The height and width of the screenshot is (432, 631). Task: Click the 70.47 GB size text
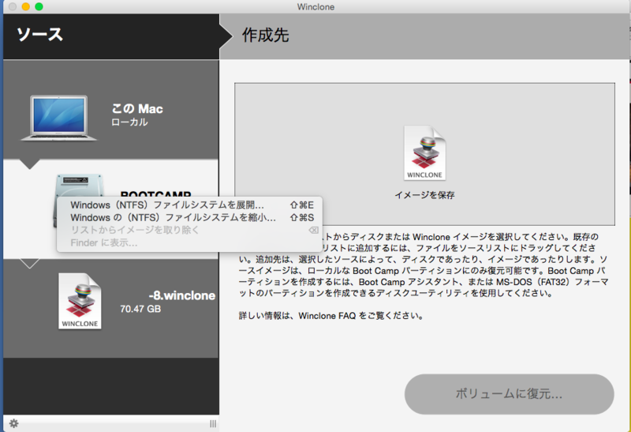point(140,309)
